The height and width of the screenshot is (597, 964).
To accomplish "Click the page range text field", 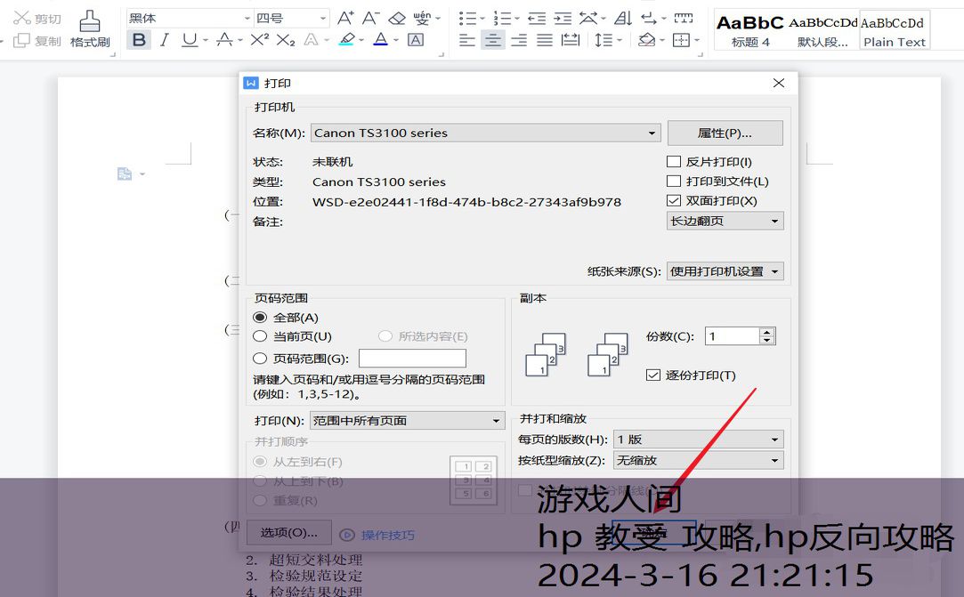I will click(x=412, y=359).
